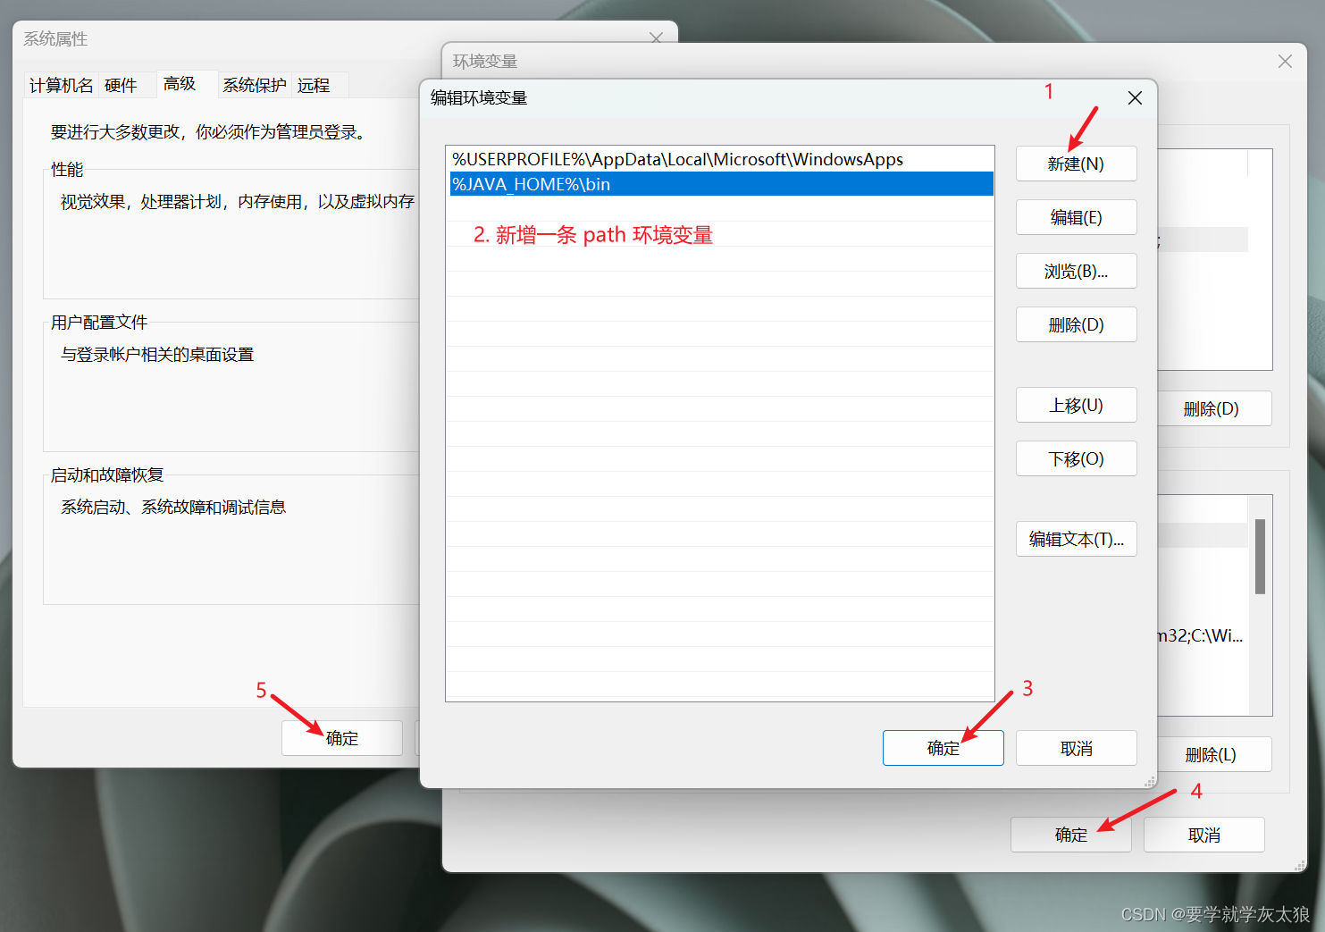Click the empty row below %JAVA_HOME%\bin
This screenshot has height=932, width=1325.
pos(720,209)
